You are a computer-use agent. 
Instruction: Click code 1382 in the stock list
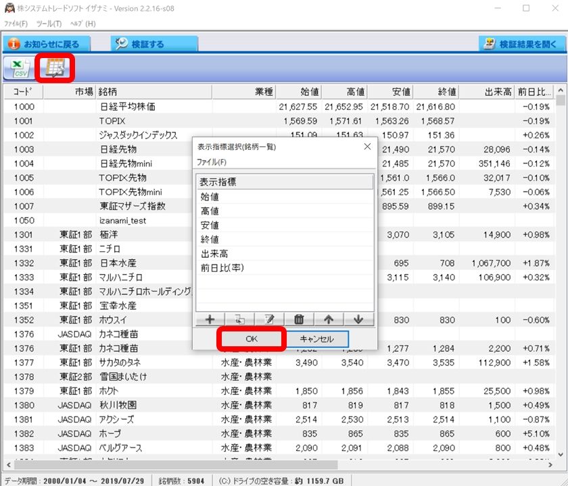click(24, 433)
